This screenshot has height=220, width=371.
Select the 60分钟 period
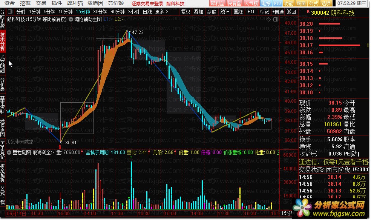coord(118,12)
